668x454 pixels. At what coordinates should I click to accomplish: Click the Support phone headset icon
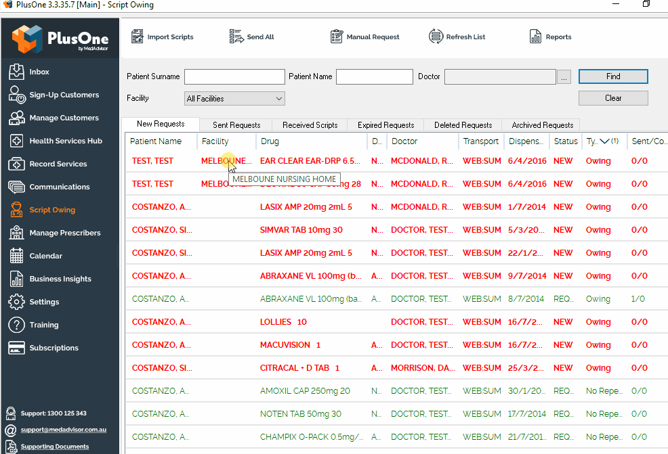11,413
